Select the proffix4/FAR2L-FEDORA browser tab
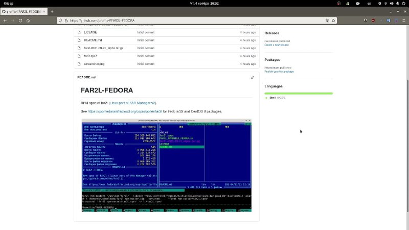 [x=24, y=11]
